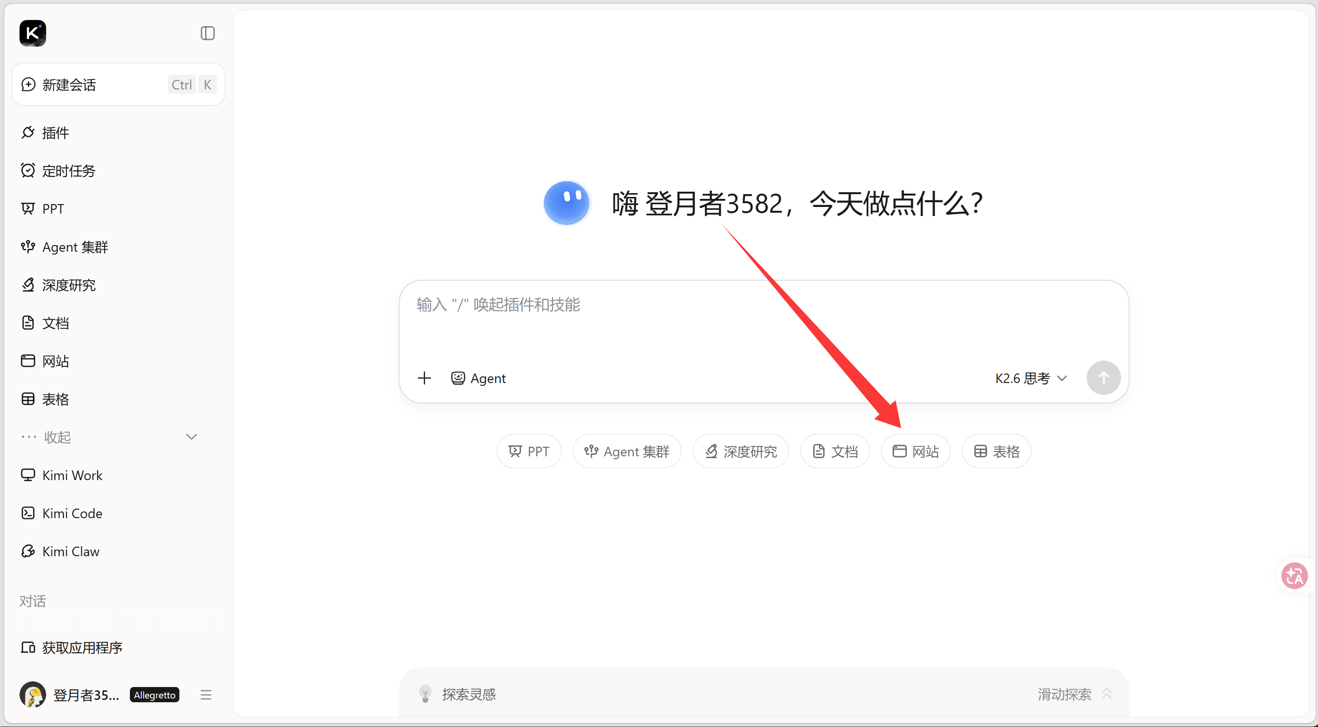Click the 表格 icon in sidebar
1318x727 pixels.
28,399
